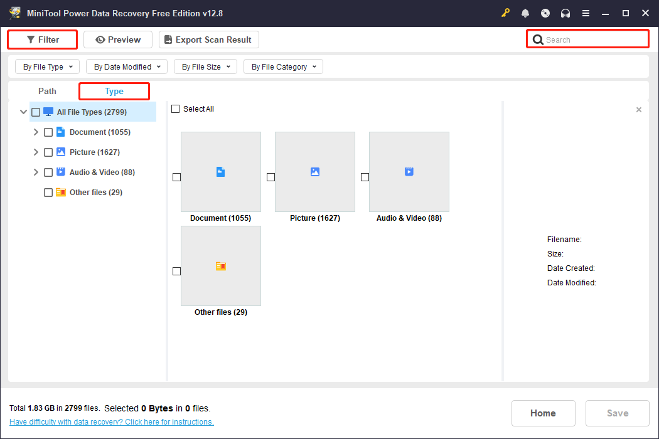
Task: Click the Filter button
Action: (43, 40)
